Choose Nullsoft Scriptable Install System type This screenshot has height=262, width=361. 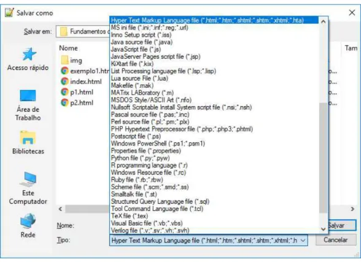214,107
